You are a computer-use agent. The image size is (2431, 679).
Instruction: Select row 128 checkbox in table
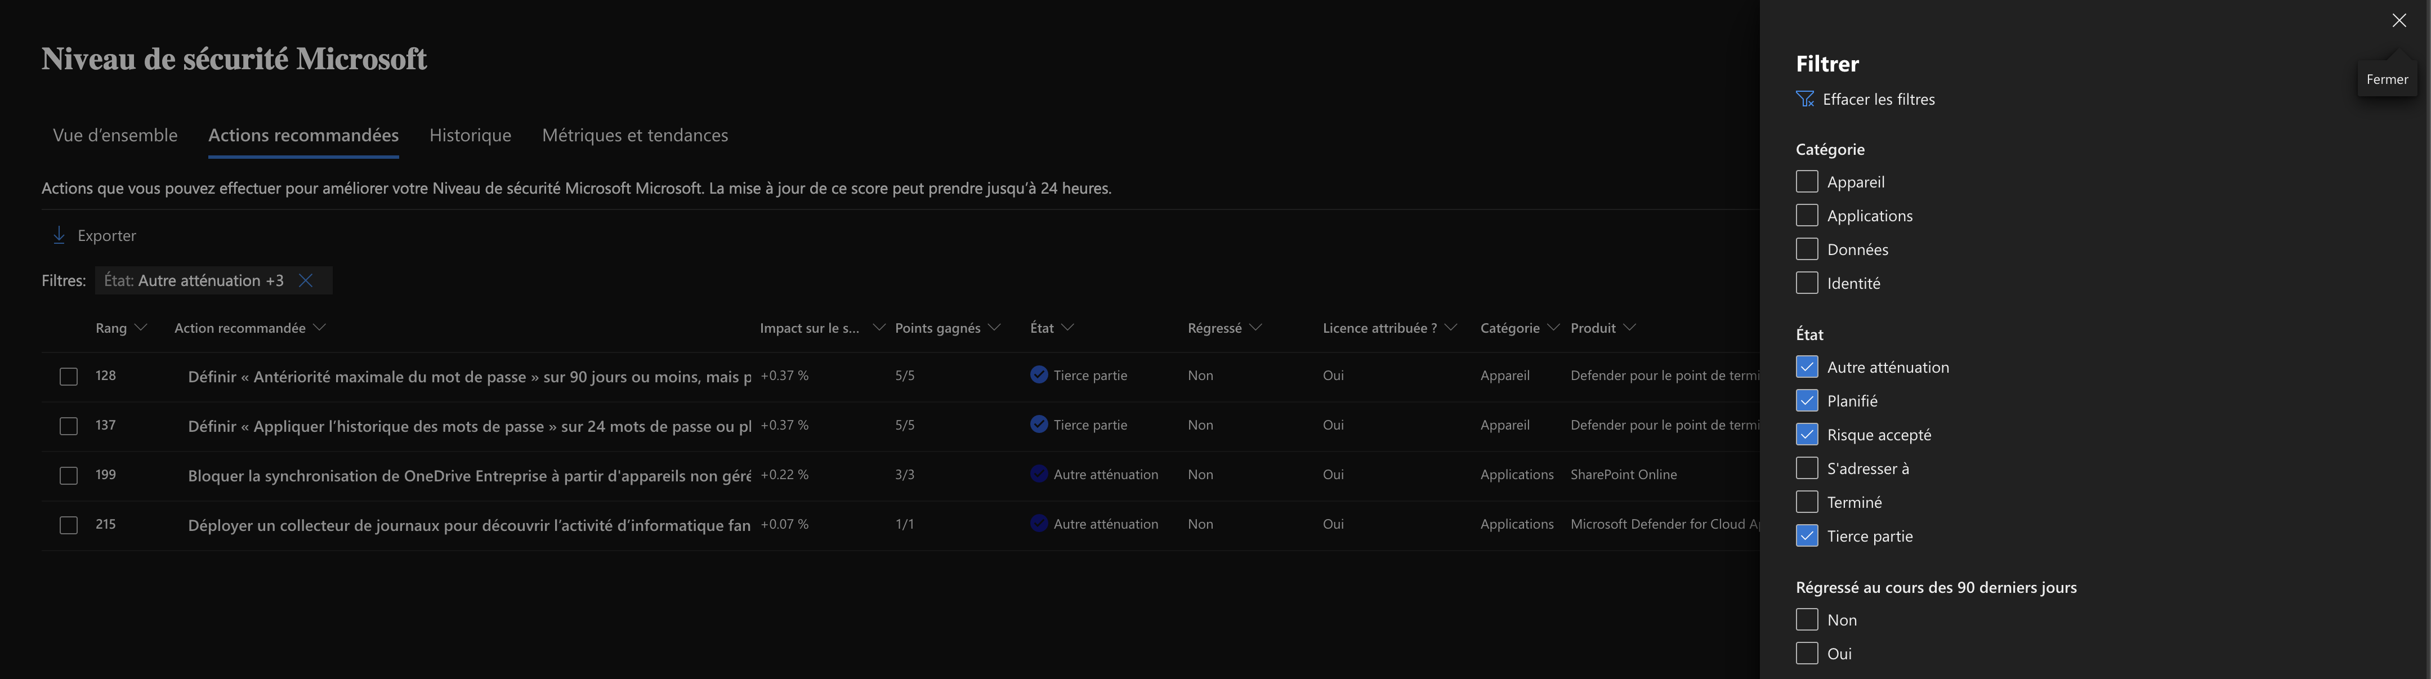coord(68,377)
